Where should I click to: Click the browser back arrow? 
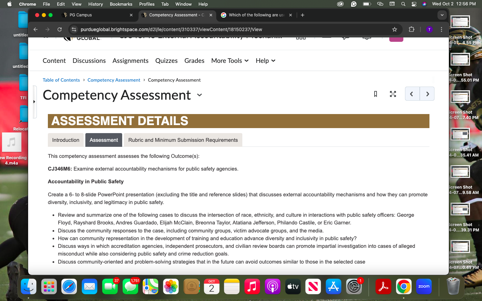pyautogui.click(x=35, y=29)
